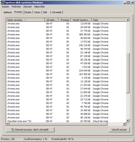Switch to the Uživatelé tab
Image resolution: width=135 pixels, height=142 pixels.
pyautogui.click(x=57, y=12)
